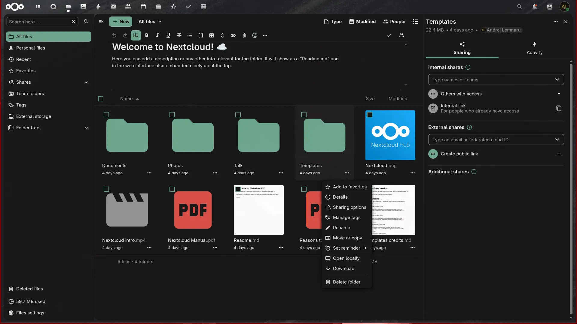Open the Dashboard app icon
The image size is (577, 324).
38,7
